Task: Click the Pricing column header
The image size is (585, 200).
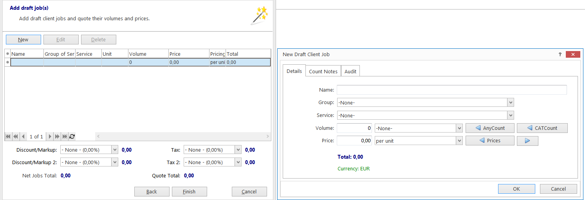Action: point(218,54)
